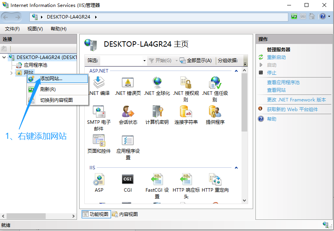Open dropdown arrow next to 开始(G)
The image size is (334, 231).
[x=176, y=61]
